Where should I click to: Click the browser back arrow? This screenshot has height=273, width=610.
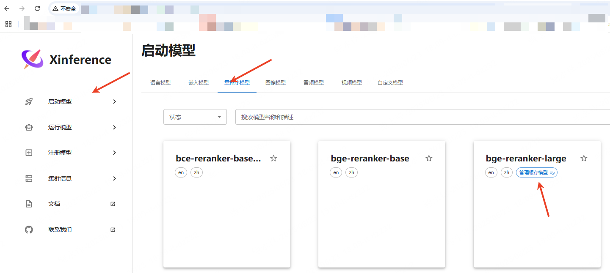click(7, 8)
